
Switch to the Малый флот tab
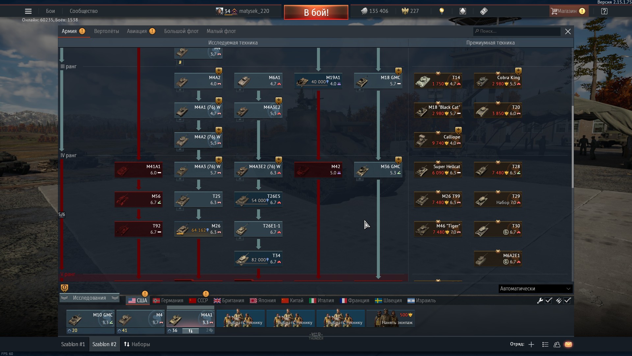point(221,31)
